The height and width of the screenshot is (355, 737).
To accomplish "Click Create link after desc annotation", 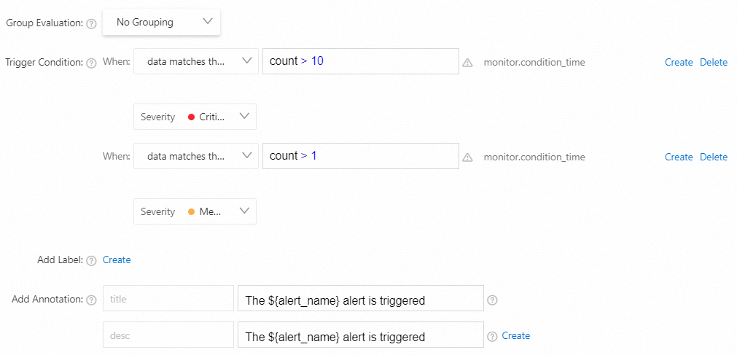I will (516, 336).
